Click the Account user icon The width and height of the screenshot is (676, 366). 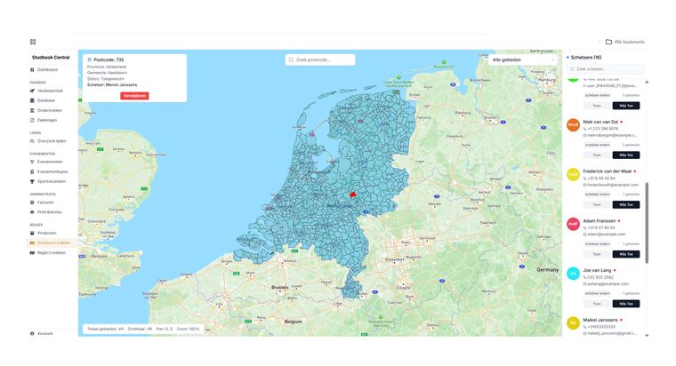pos(32,334)
